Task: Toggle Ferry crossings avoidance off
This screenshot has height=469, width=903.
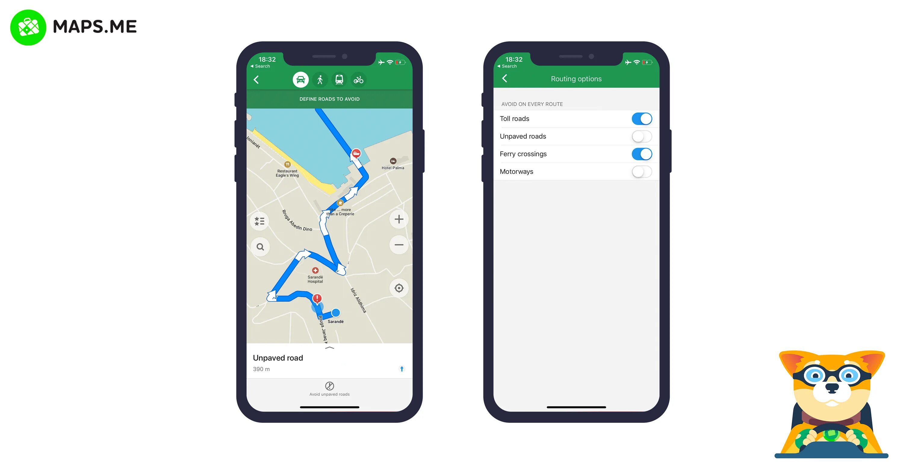Action: coord(641,154)
